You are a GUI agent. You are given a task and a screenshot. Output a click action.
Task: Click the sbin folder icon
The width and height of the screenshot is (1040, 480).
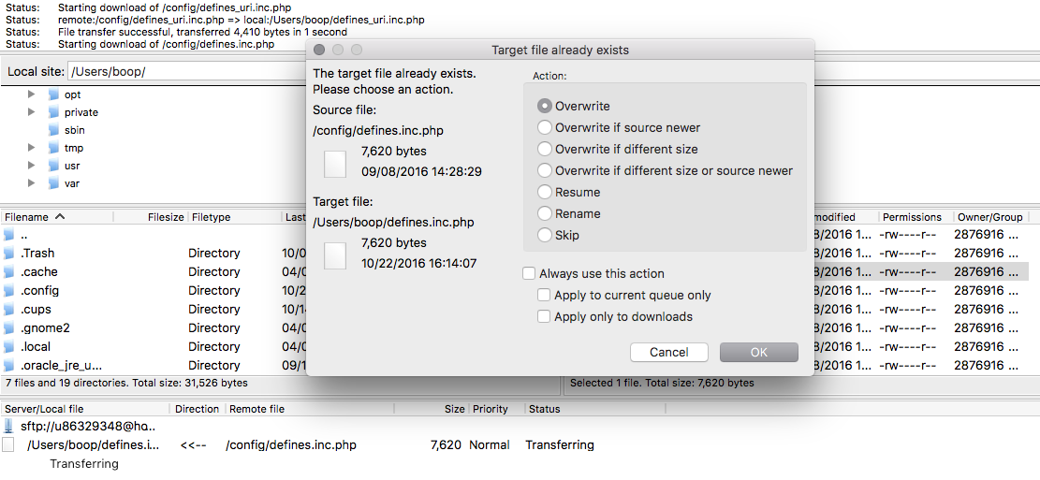(53, 130)
